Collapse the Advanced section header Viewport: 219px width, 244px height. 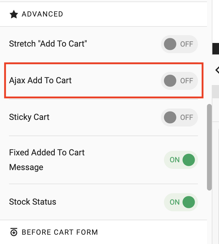click(x=103, y=14)
